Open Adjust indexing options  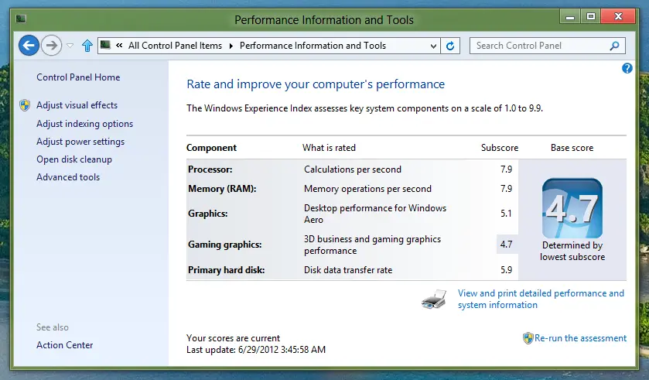(85, 124)
